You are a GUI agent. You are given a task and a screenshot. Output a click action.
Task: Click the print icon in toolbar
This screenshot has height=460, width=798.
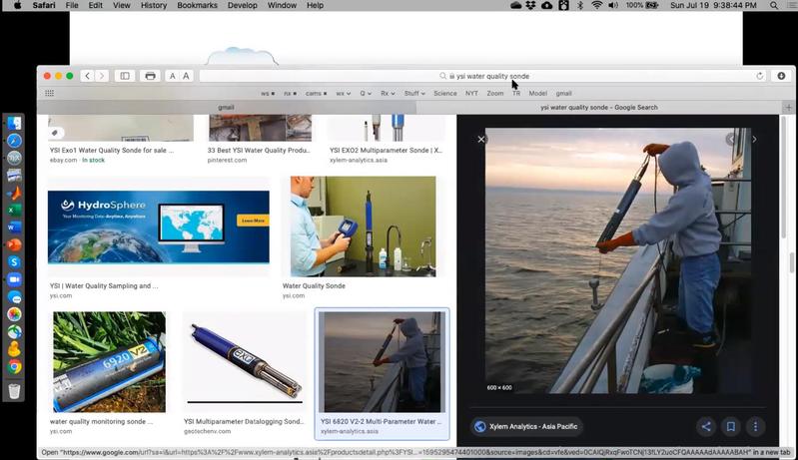click(x=150, y=76)
